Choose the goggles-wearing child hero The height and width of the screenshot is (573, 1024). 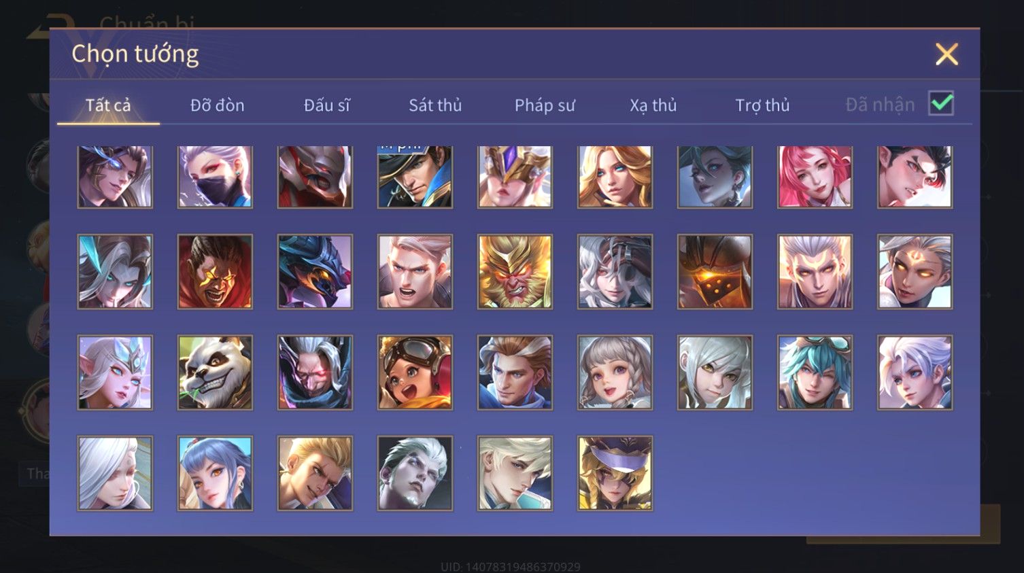coord(415,372)
